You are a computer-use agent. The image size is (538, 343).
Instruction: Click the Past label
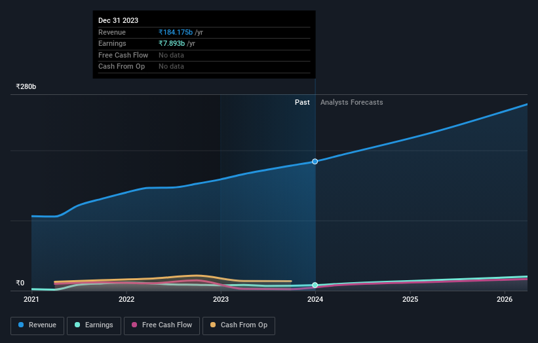click(x=302, y=102)
